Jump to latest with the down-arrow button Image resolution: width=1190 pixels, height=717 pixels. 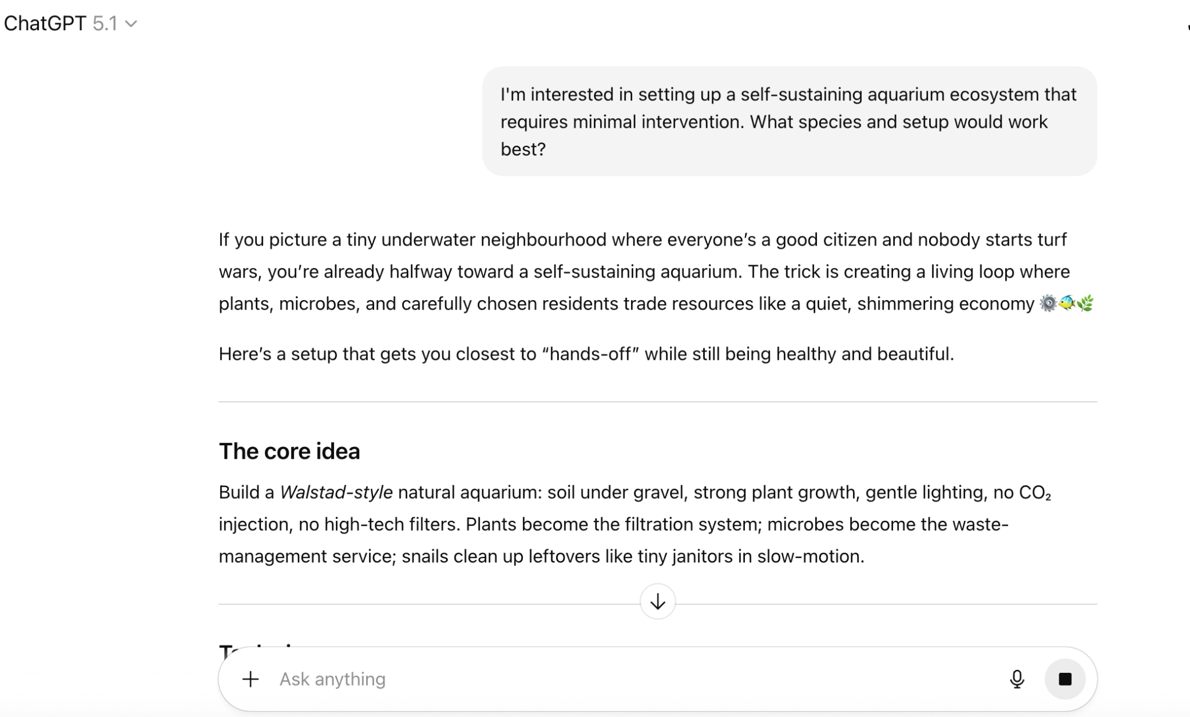[x=657, y=601]
